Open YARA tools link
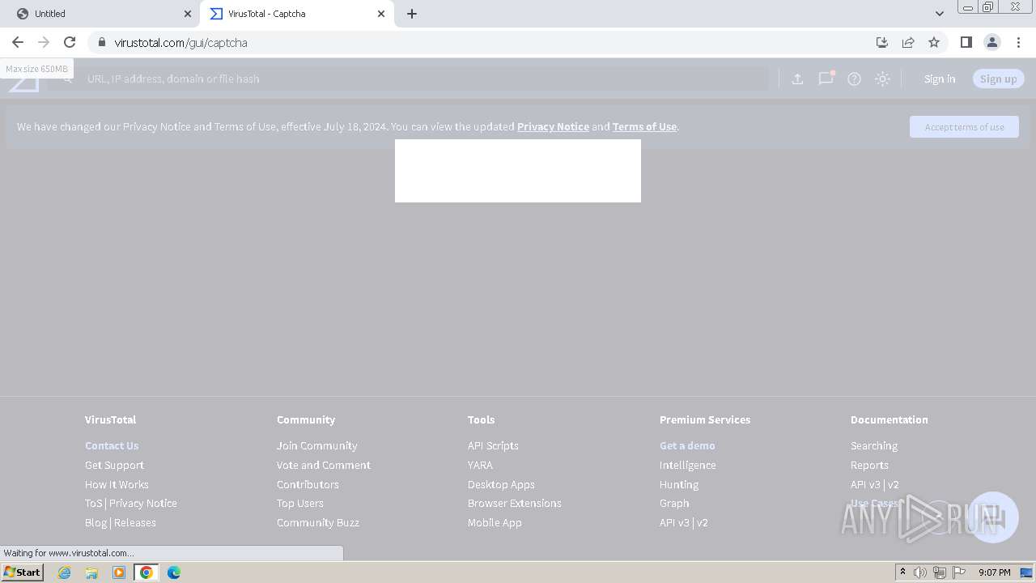The height and width of the screenshot is (583, 1036). coord(480,465)
